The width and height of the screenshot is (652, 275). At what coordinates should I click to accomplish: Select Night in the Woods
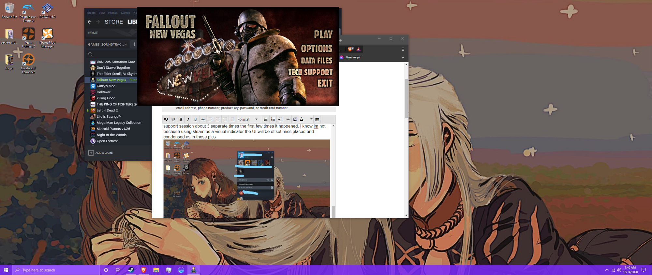pyautogui.click(x=111, y=135)
